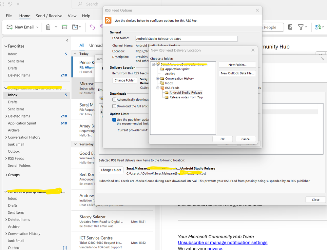Expand the Deleted Items folder in first mailbox
Screen dimensions: 327x250
coord(6,116)
